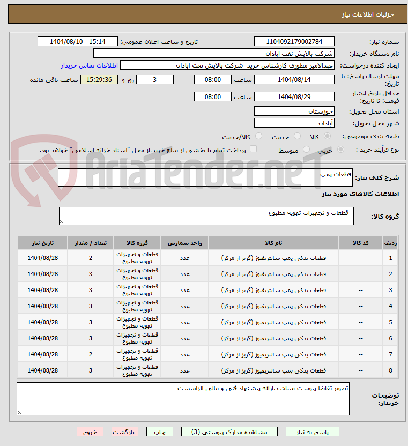This screenshot has width=408, height=446.
Task: Select the کالا radio button
Action: point(328,136)
